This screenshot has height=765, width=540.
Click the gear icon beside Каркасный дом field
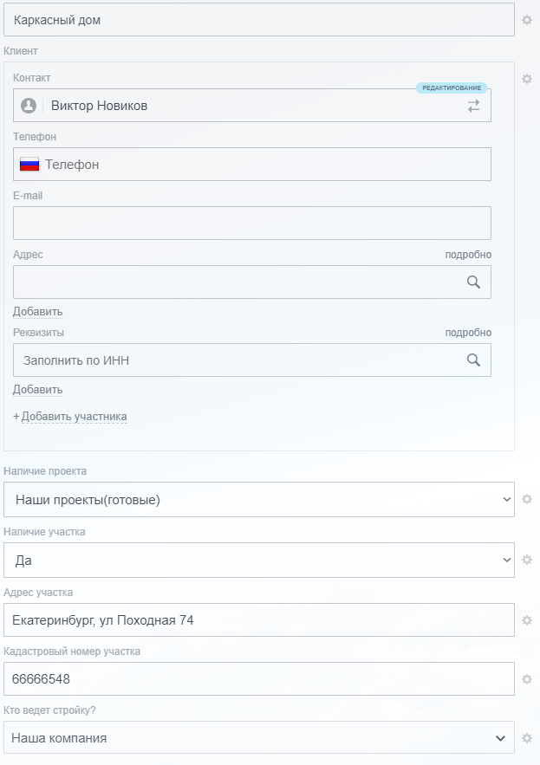[527, 20]
